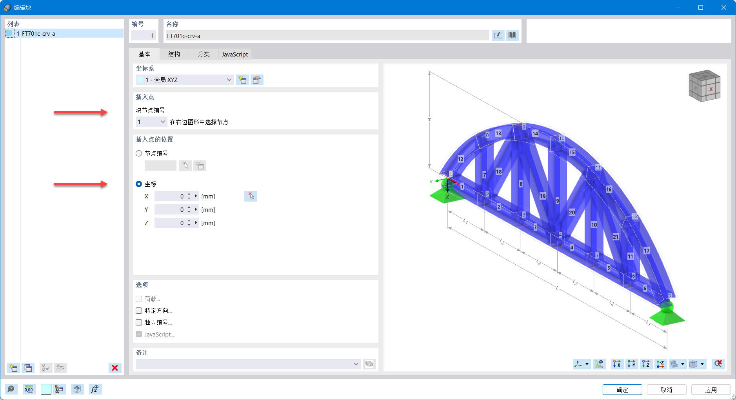Switch to the 分类 tab

(204, 54)
